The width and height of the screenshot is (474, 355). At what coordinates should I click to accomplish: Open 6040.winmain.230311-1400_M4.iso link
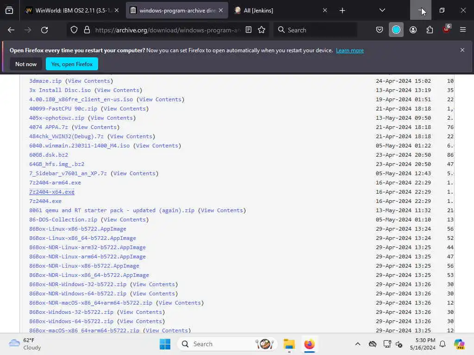pos(80,146)
